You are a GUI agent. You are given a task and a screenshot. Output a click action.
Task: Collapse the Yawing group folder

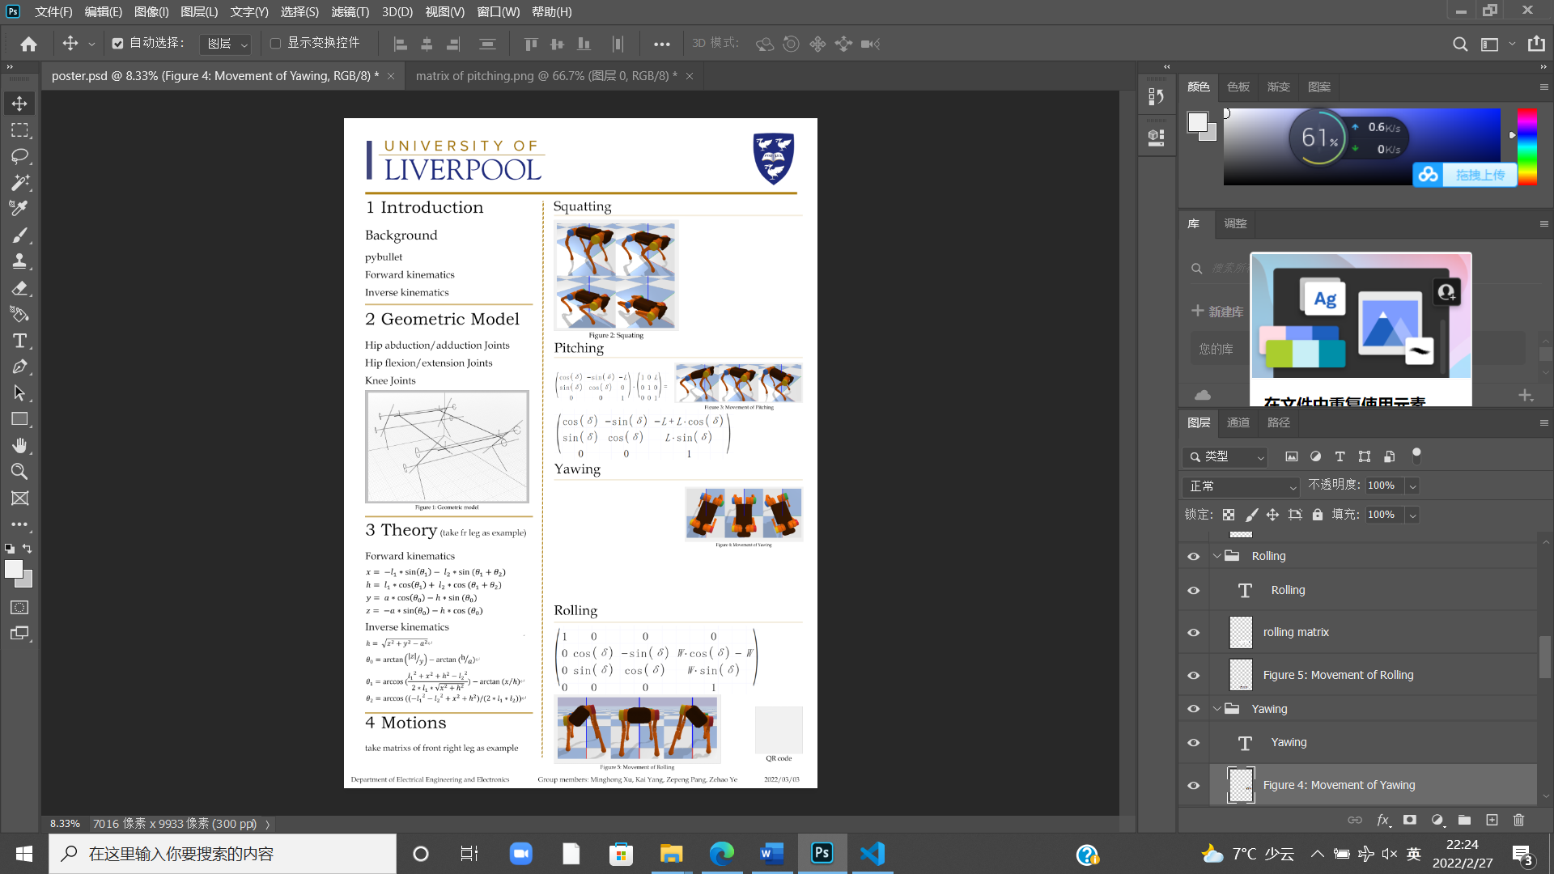point(1216,708)
